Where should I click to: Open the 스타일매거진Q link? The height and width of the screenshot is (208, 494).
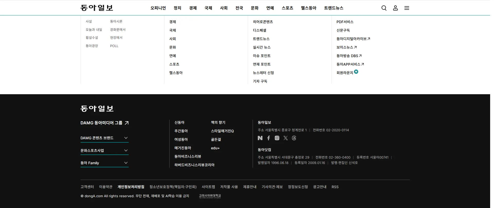(x=222, y=131)
